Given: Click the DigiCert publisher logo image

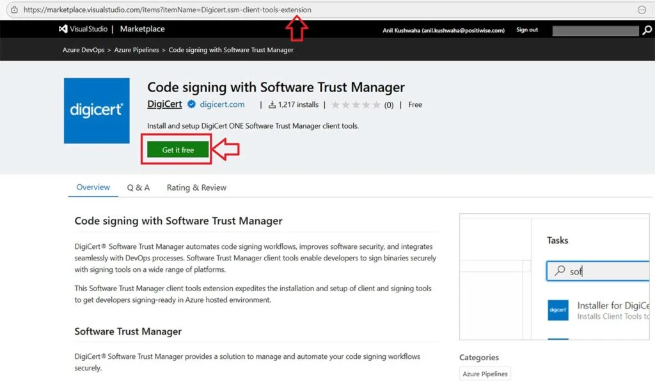Looking at the screenshot, I should point(97,111).
